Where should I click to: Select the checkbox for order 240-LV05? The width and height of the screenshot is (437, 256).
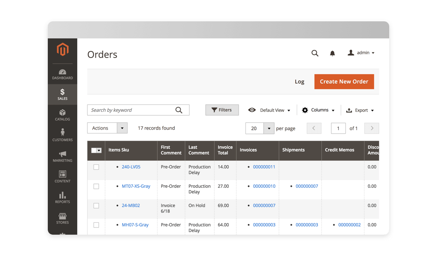pyautogui.click(x=96, y=167)
